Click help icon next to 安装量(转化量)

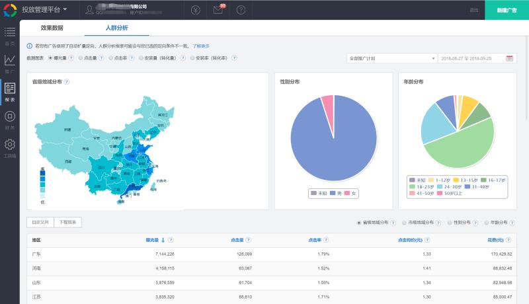(183, 58)
